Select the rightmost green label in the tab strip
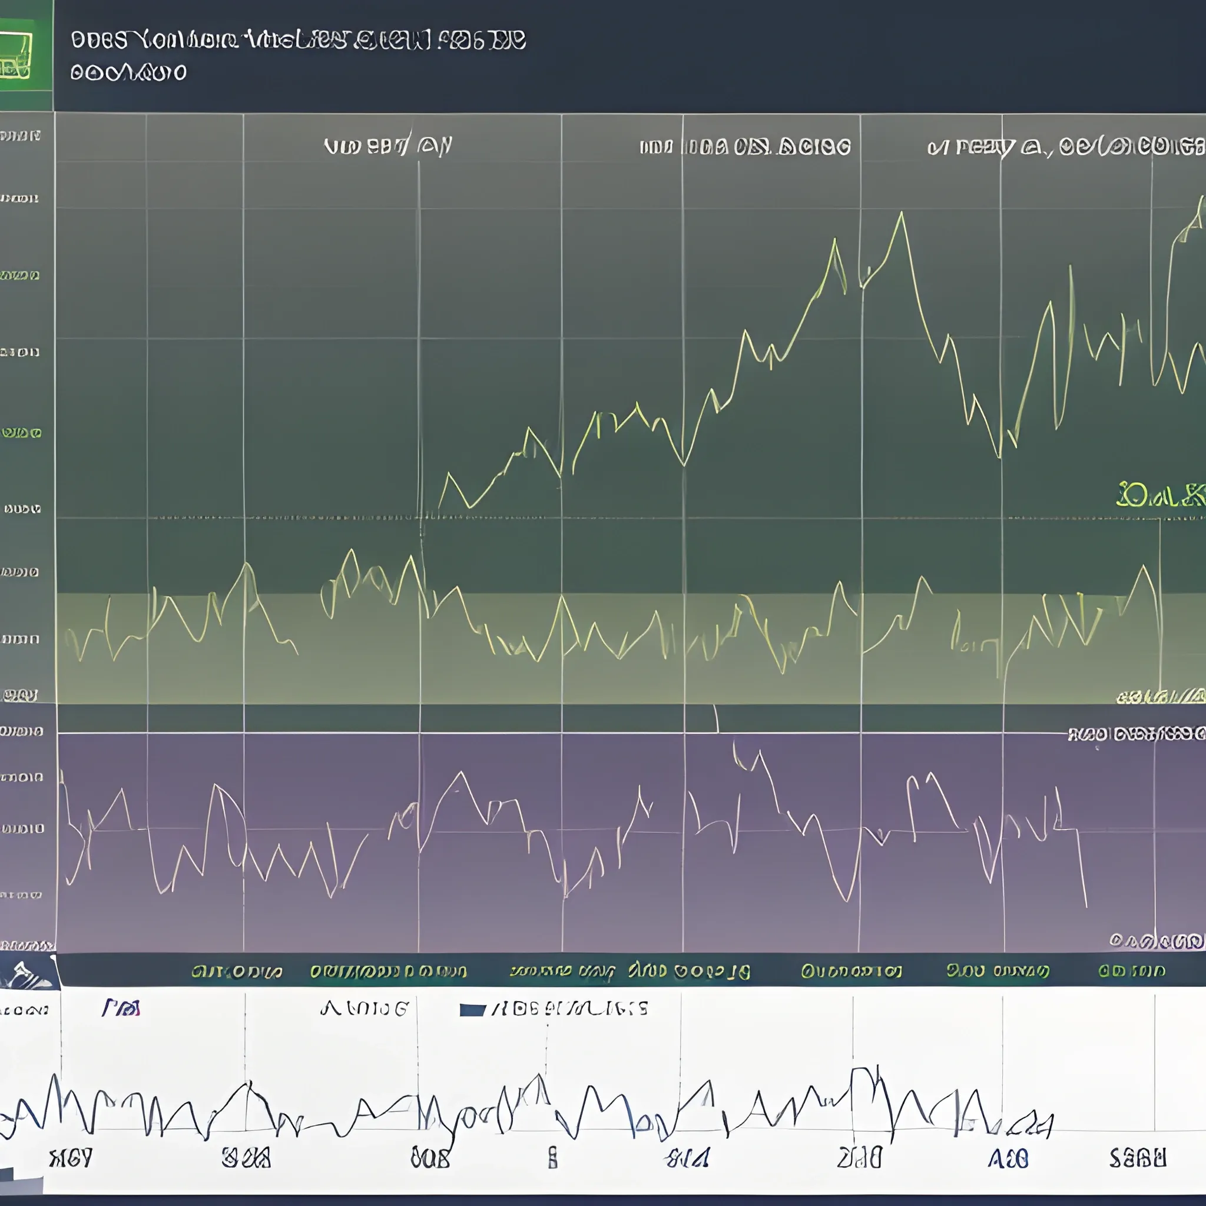The image size is (1206, 1206). 1132,970
